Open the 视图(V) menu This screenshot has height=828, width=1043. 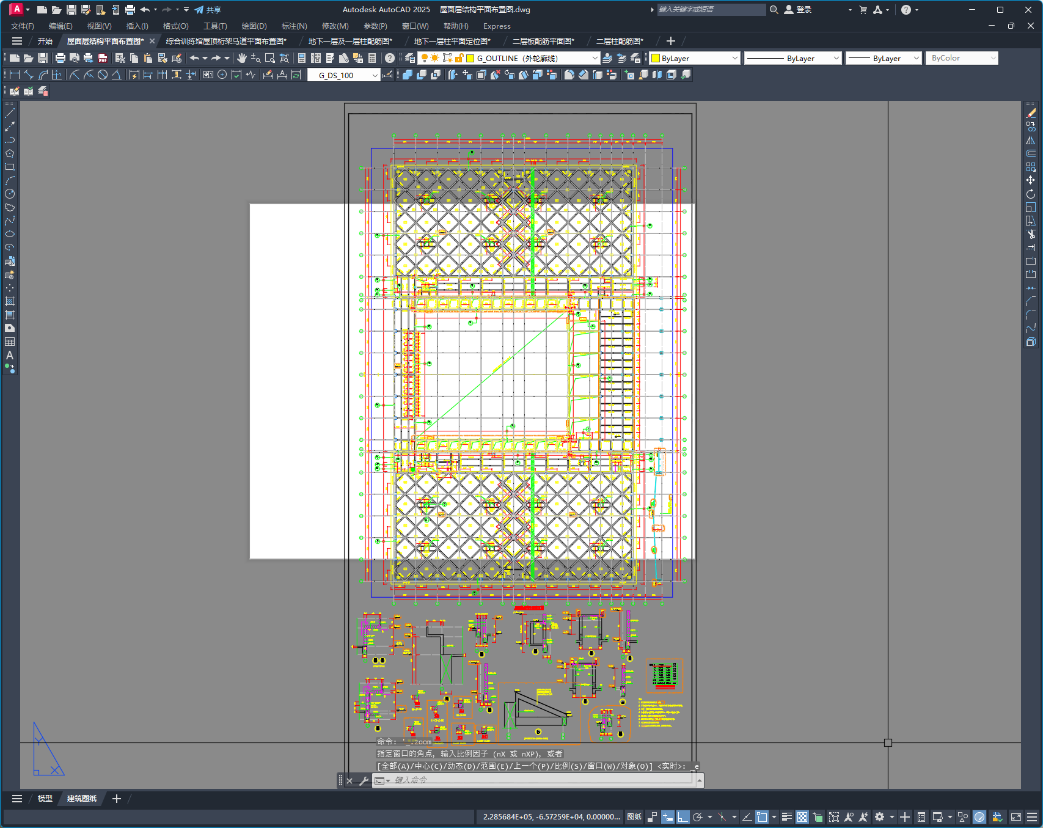tap(99, 26)
